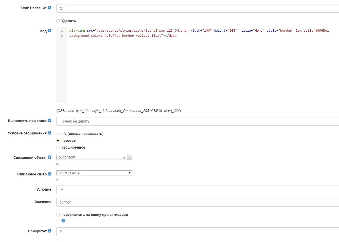The height and width of the screenshot is (242, 339).
Task: Click the Значение field containing comfort
Action: tap(197, 202)
